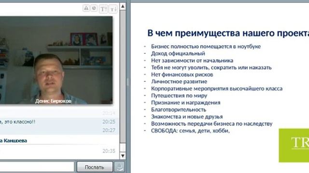The width and height of the screenshot is (309, 173).
Task: Click the chat message time 20:27
Action: point(109,130)
